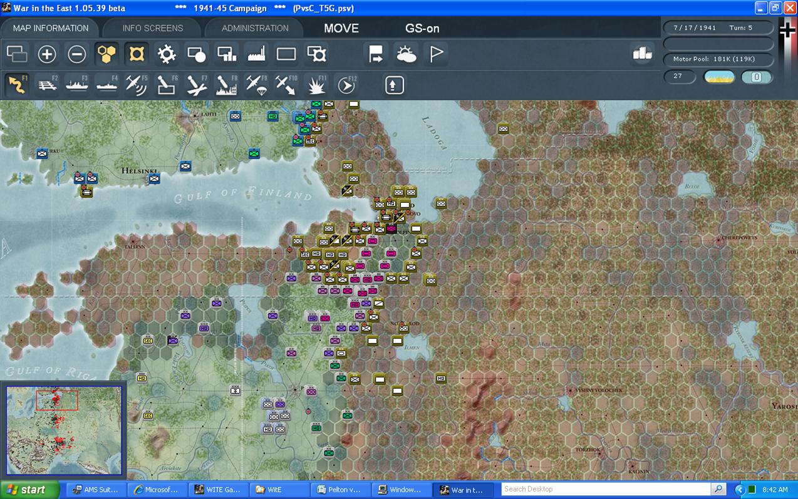Image resolution: width=798 pixels, height=499 pixels.
Task: Switch to the MAP INFORMATION tab
Action: coord(51,28)
